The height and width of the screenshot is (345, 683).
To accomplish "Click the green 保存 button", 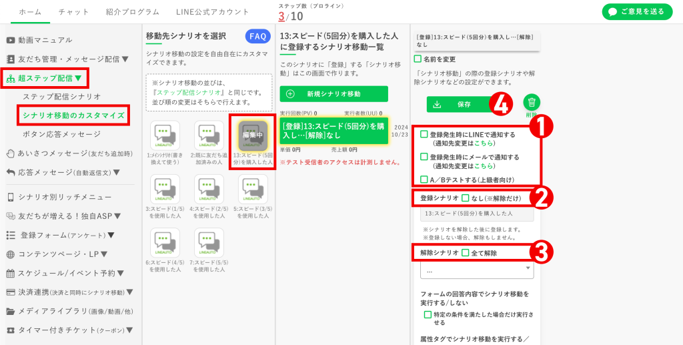I will [460, 105].
